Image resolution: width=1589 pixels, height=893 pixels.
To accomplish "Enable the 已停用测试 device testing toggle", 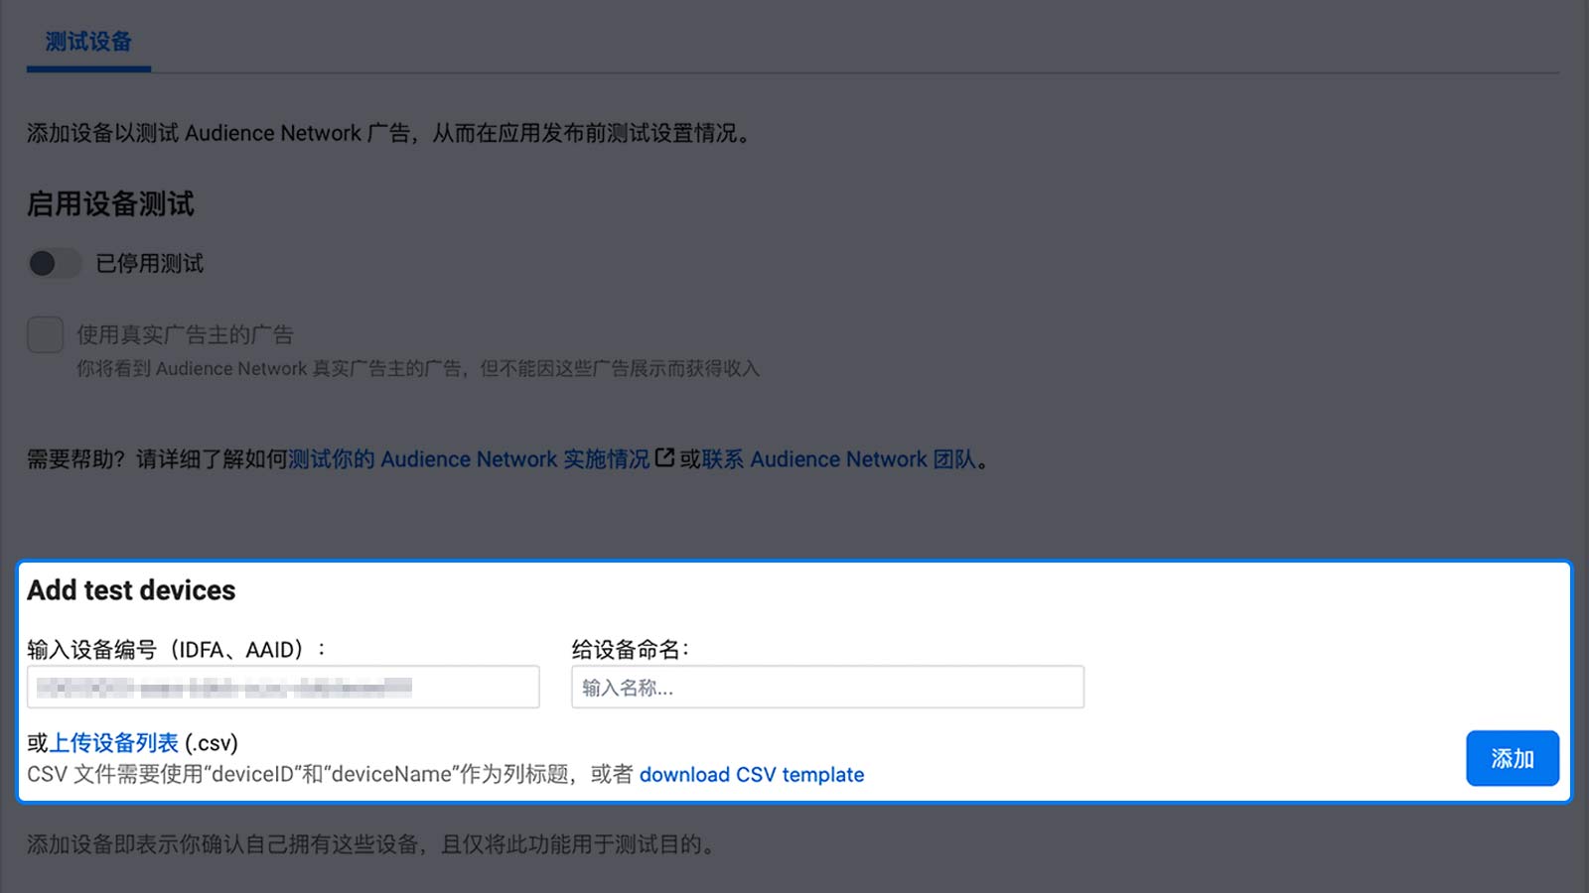I will (x=55, y=263).
